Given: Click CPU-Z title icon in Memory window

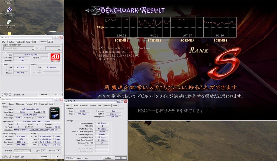Looking at the screenshot, I should 66,101.
